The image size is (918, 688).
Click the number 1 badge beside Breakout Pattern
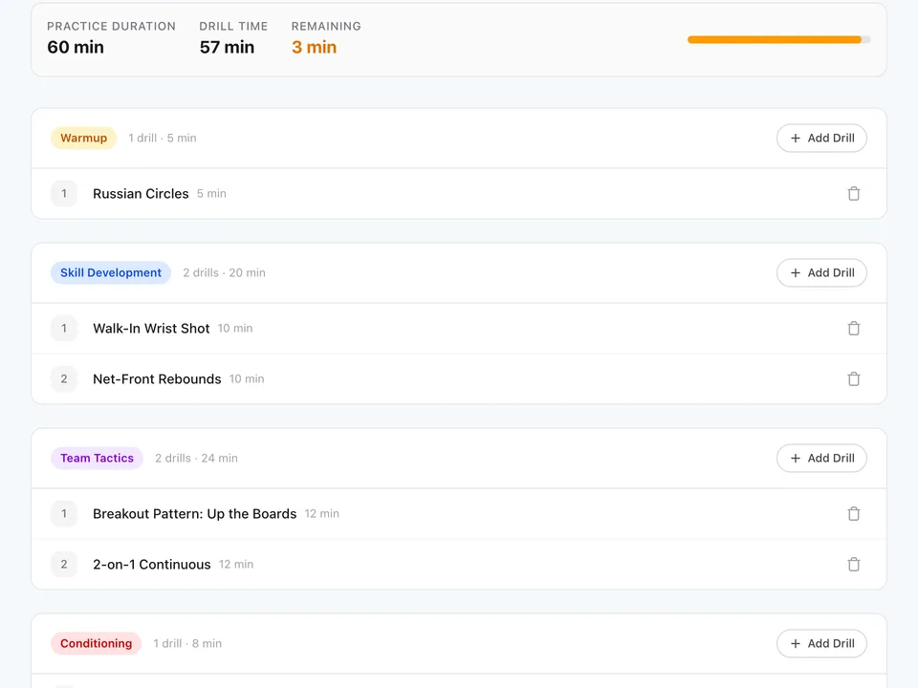[x=64, y=514]
